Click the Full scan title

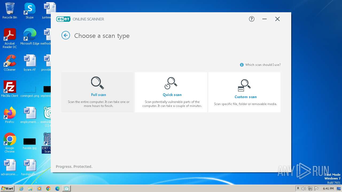(99, 95)
